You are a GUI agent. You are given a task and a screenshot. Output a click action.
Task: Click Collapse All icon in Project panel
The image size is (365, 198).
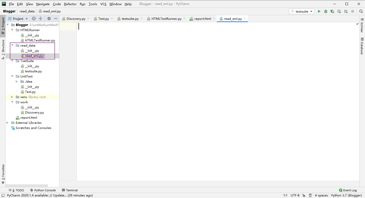click(x=41, y=19)
